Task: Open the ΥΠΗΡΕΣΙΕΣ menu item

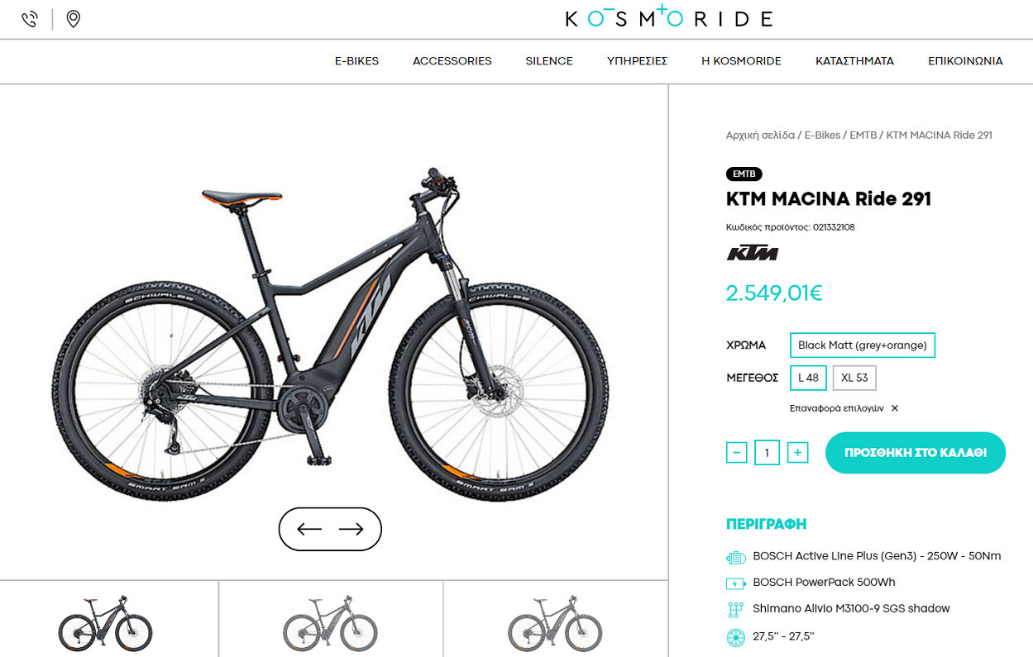Action: point(637,61)
